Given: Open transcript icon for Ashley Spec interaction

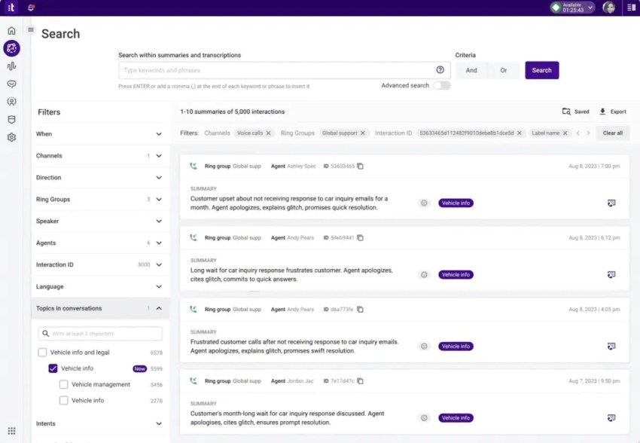Looking at the screenshot, I should [611, 203].
